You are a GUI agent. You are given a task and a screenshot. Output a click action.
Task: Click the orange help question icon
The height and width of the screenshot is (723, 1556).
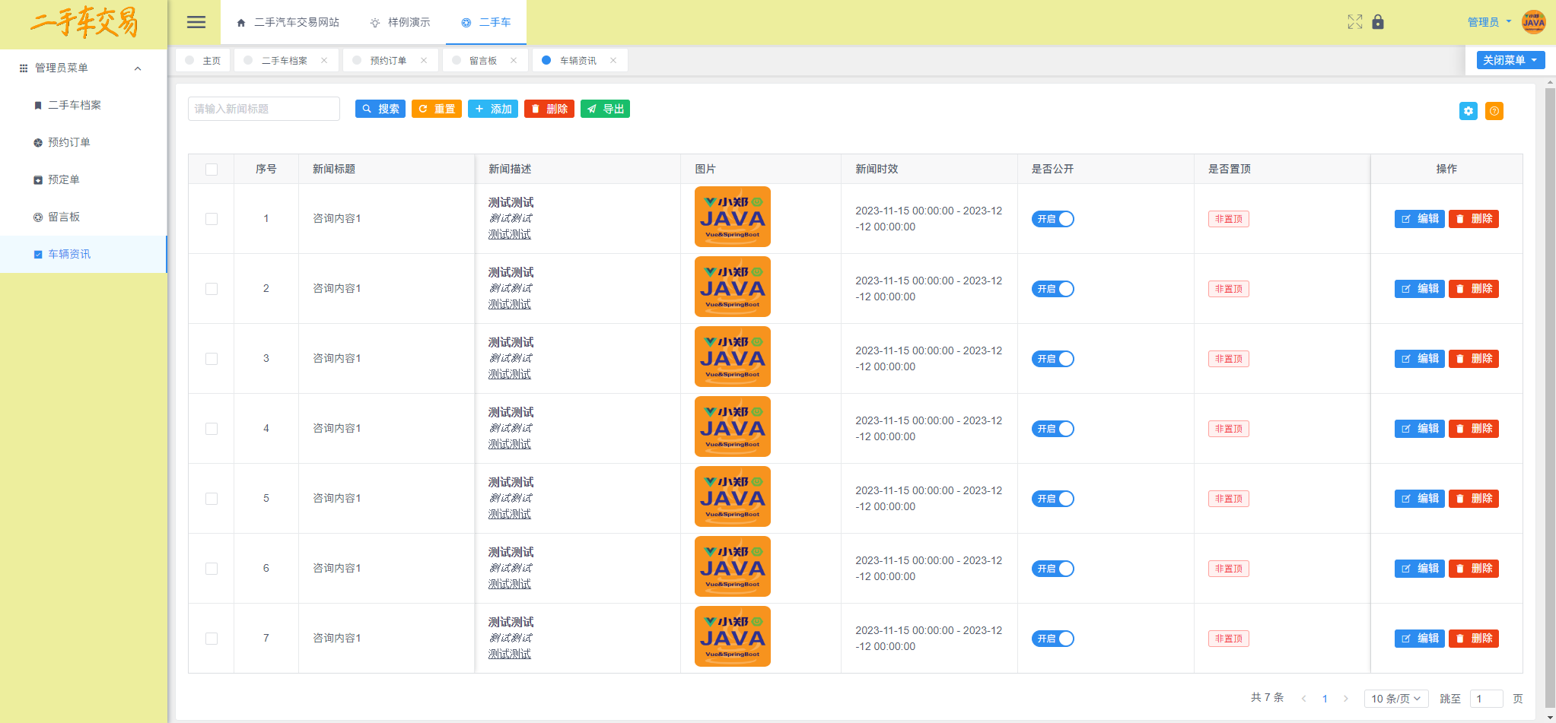(1494, 111)
